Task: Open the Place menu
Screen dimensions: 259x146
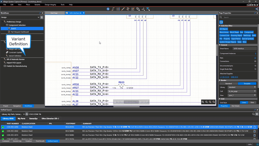Action: point(28,5)
